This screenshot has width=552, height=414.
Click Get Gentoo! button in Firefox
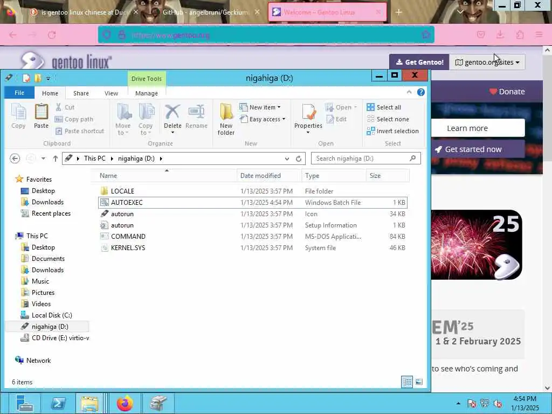tap(419, 62)
